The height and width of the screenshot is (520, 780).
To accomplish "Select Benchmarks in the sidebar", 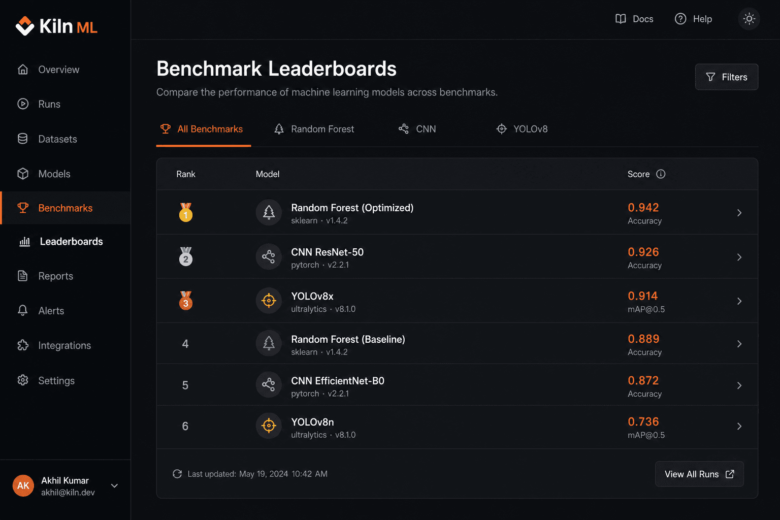I will click(65, 208).
